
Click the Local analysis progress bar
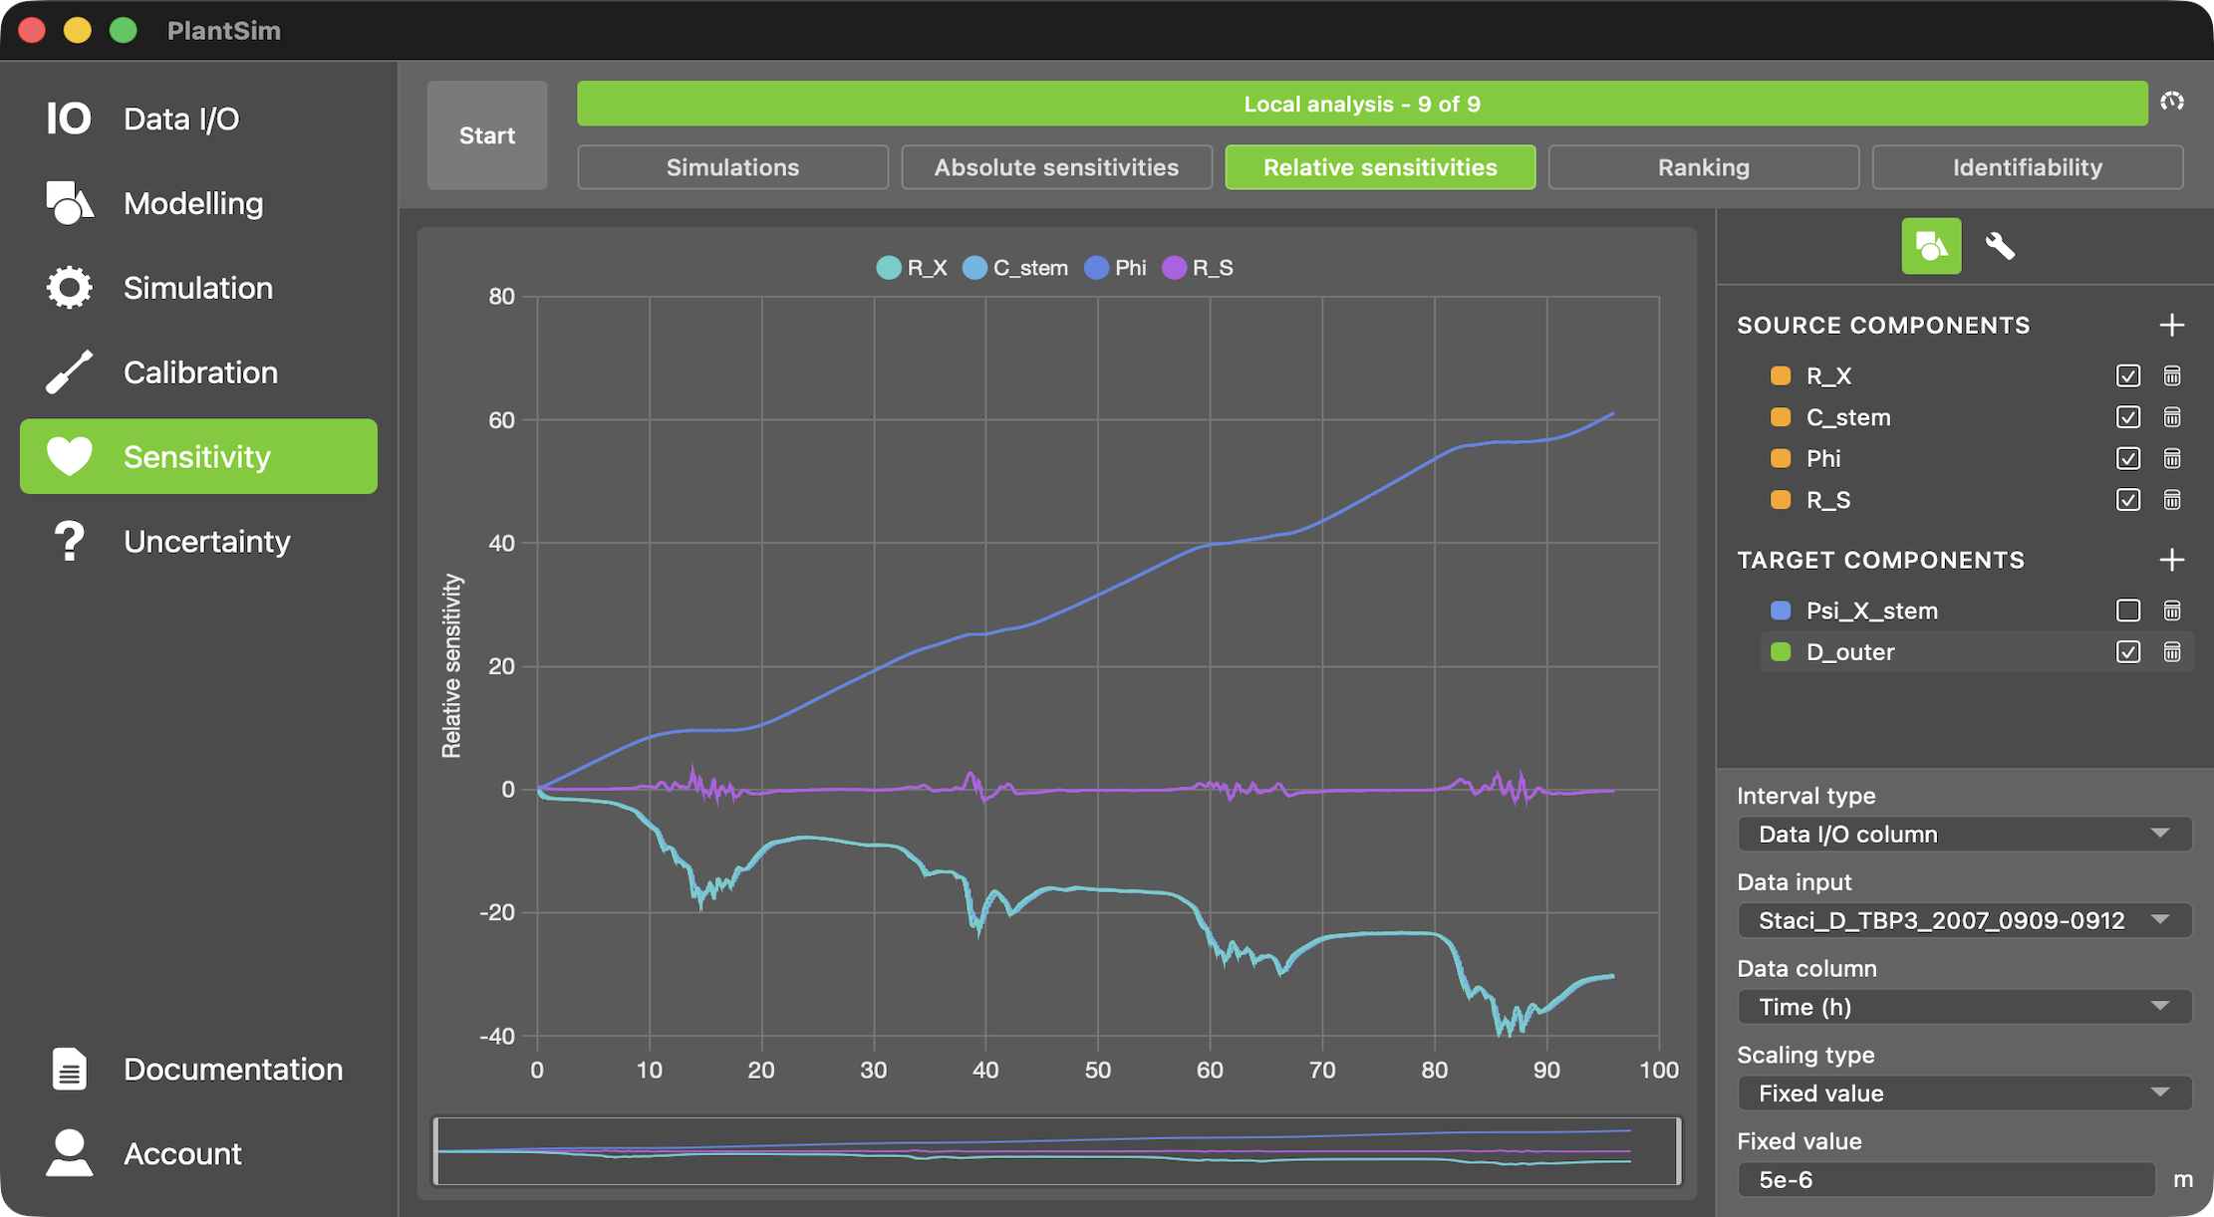(x=1361, y=104)
